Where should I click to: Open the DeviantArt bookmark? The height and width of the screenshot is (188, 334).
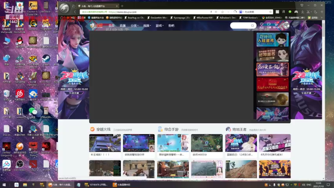[157, 18]
